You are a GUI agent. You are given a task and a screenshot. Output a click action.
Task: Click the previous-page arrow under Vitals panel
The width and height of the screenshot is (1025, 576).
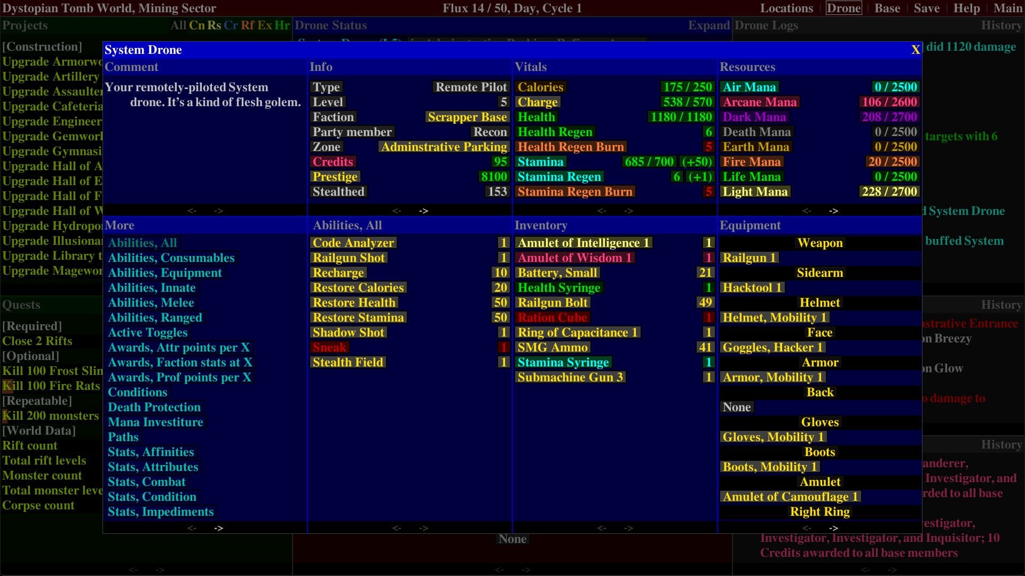click(x=602, y=211)
